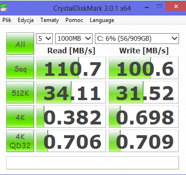This screenshot has height=175, width=186.
Task: Click the 4K read result 0.382
Action: pyautogui.click(x=71, y=117)
